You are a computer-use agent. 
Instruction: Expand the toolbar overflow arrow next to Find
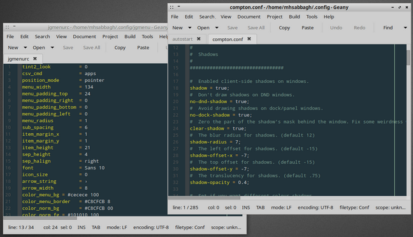[x=405, y=27]
